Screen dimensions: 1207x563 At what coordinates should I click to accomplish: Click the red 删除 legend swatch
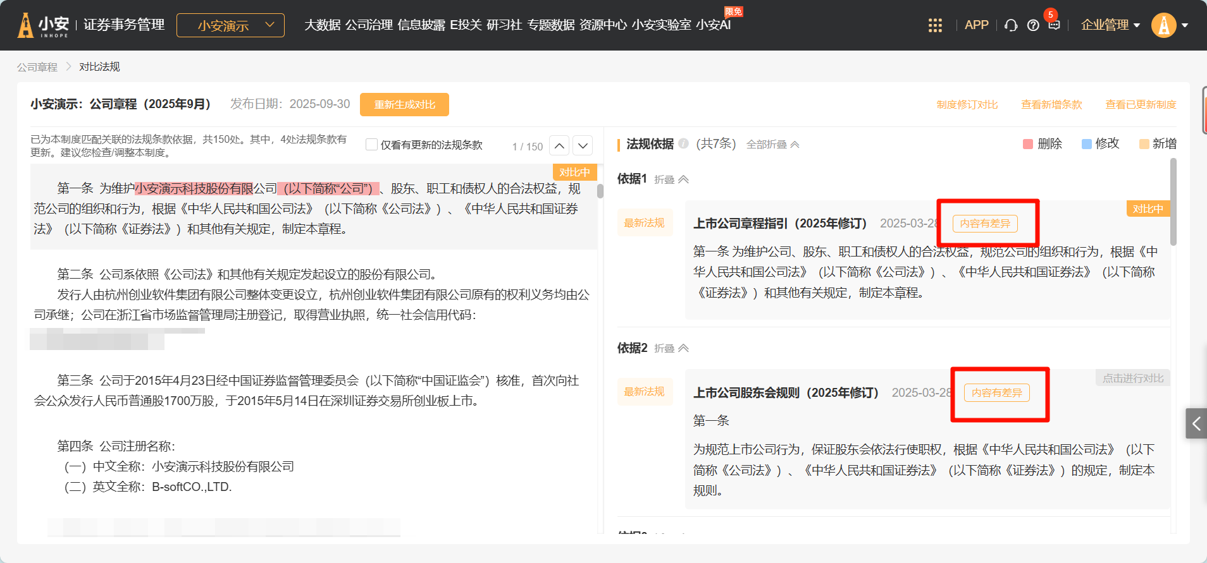coord(1028,144)
